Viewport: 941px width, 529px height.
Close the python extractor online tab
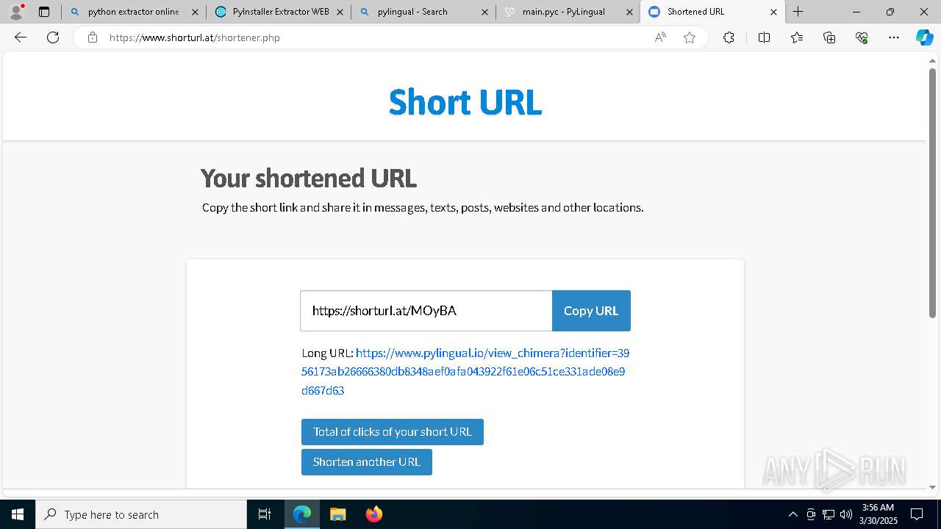(x=195, y=12)
